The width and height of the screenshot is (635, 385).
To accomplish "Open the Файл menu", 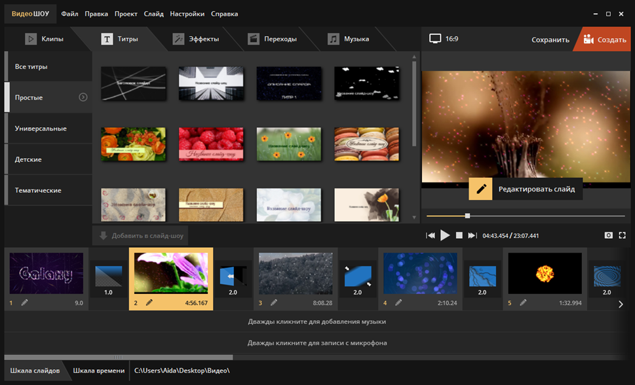I will pyautogui.click(x=69, y=14).
